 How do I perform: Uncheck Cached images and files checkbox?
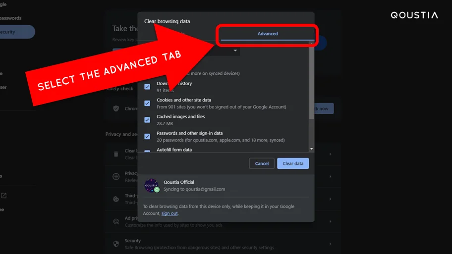click(147, 120)
